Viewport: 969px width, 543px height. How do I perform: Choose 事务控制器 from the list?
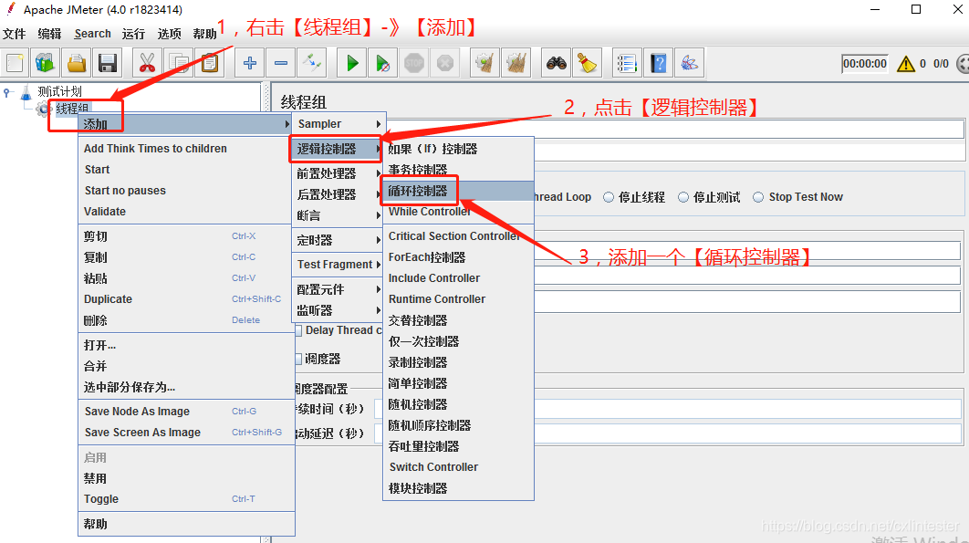(458, 170)
